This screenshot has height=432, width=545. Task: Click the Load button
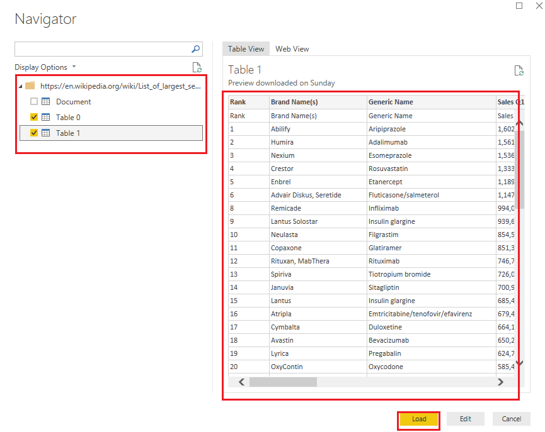tap(419, 419)
